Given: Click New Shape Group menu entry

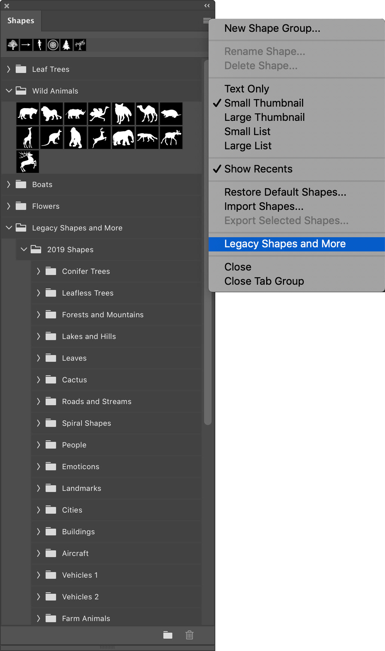Looking at the screenshot, I should tap(272, 28).
